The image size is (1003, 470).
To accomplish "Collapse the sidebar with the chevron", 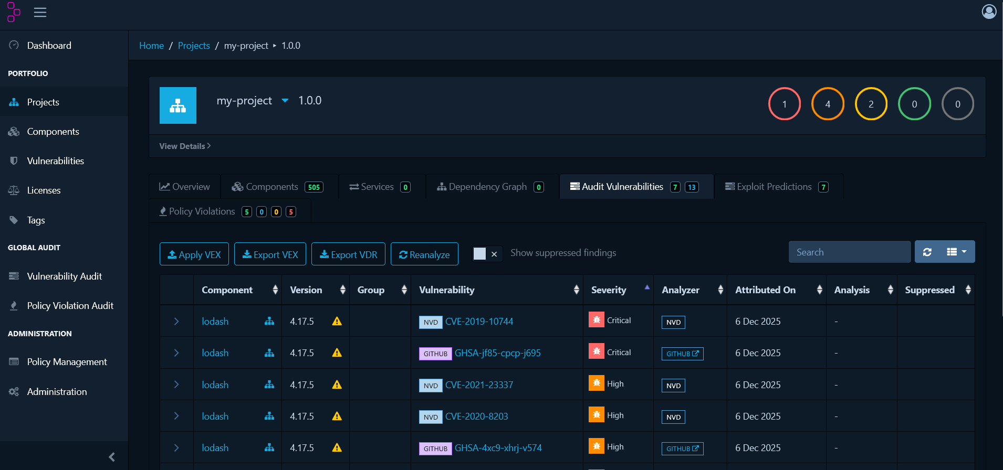I will pos(112,457).
